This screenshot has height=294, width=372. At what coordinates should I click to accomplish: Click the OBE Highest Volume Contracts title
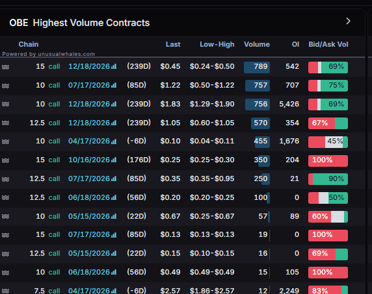[x=79, y=23]
